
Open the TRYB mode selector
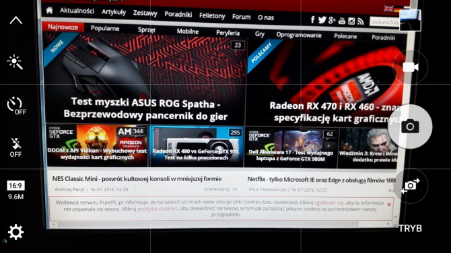point(410,228)
